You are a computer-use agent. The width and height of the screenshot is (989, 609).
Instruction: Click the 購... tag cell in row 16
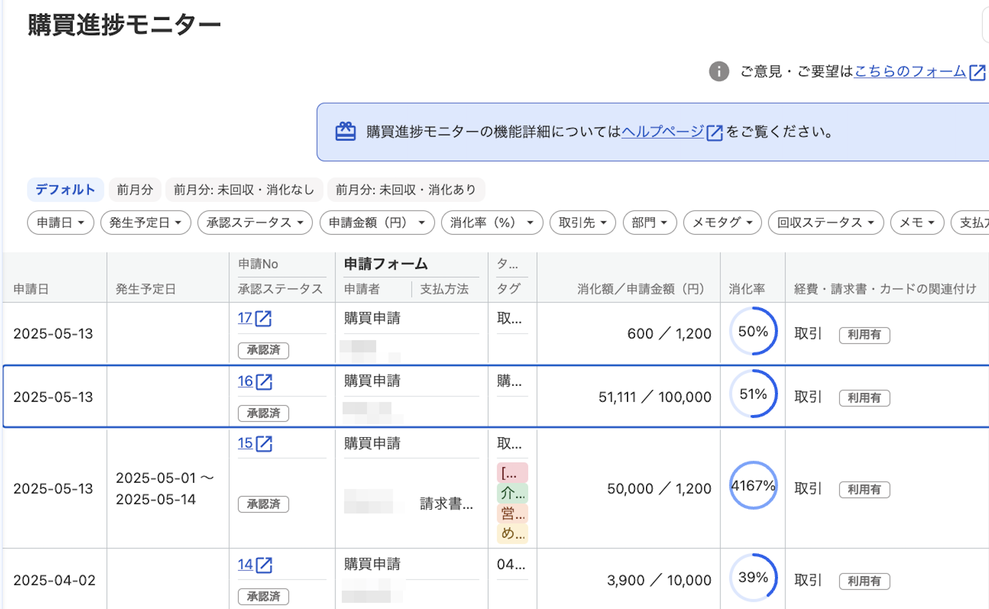click(509, 381)
